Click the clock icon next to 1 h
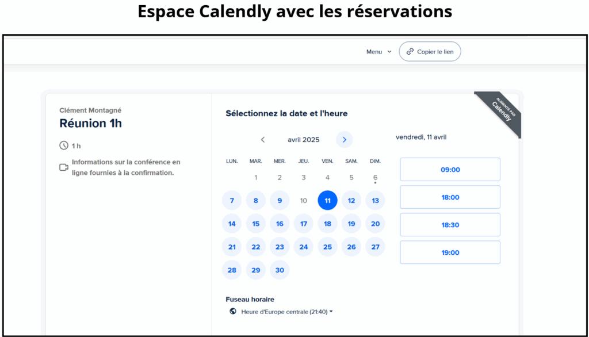 (x=64, y=145)
